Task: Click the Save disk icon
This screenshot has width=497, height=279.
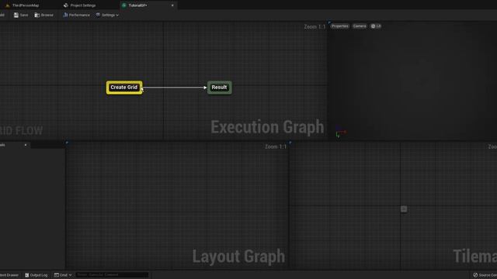Action: coord(16,15)
